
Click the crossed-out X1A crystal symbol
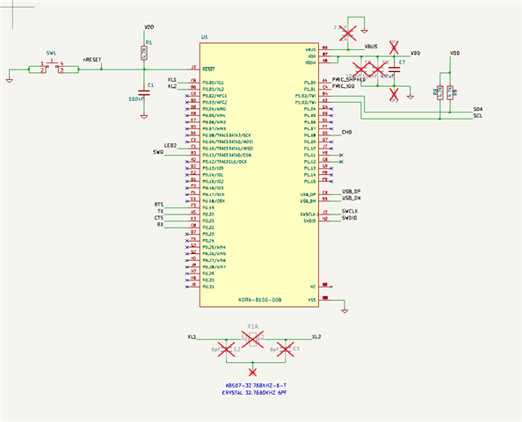click(x=253, y=339)
